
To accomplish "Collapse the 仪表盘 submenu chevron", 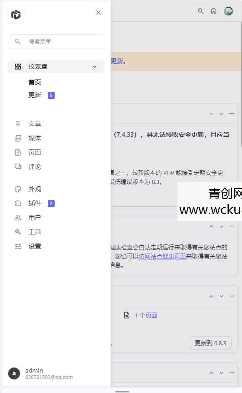I will (95, 67).
